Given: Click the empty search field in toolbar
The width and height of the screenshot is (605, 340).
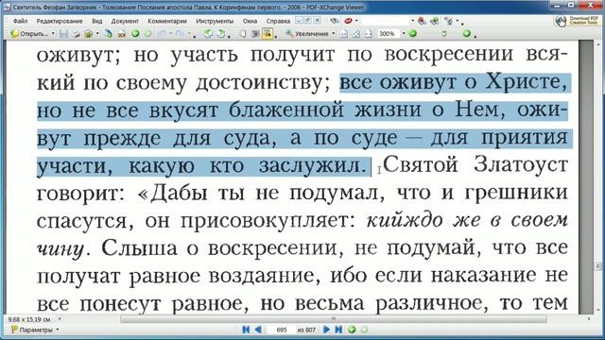Looking at the screenshot, I should click(385, 21).
